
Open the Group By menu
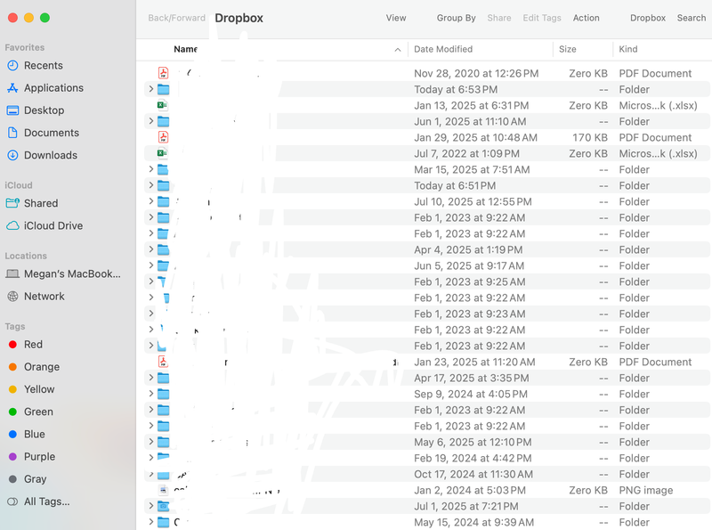point(456,18)
